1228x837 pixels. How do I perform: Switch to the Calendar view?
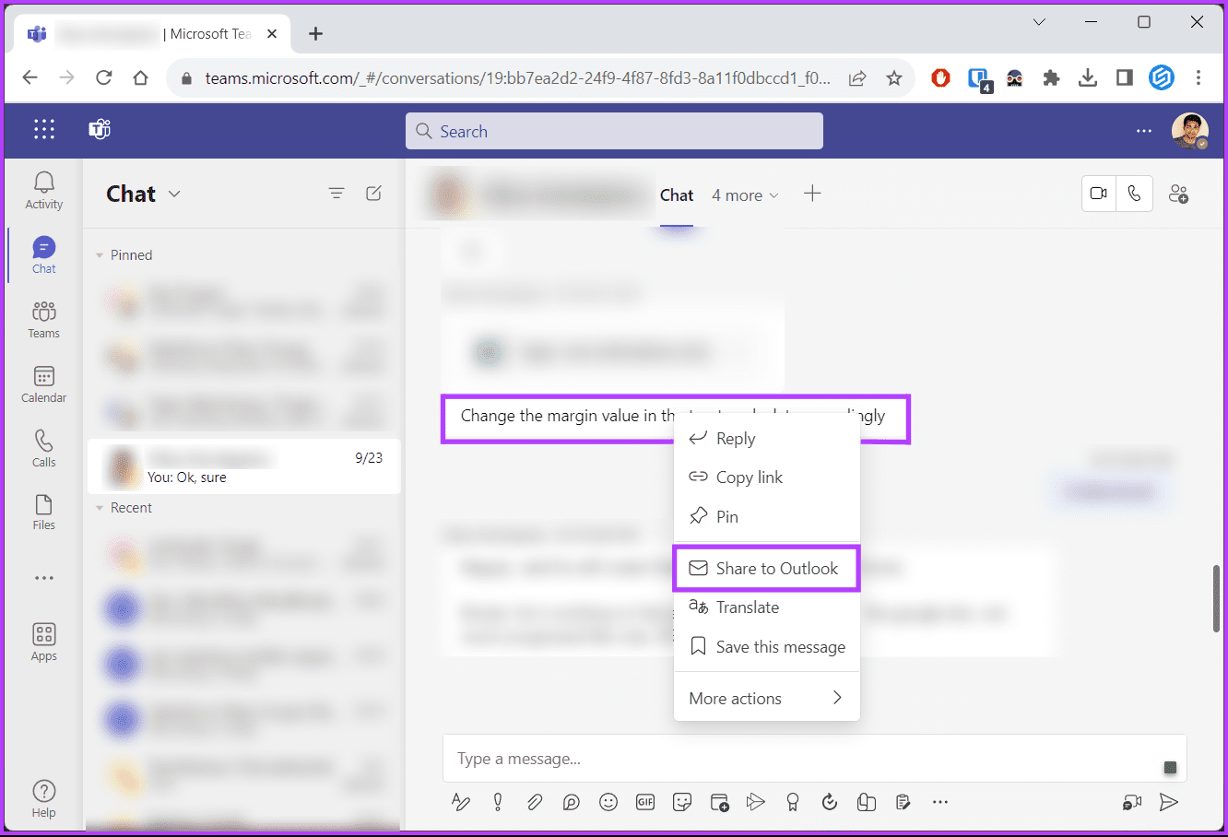point(43,384)
